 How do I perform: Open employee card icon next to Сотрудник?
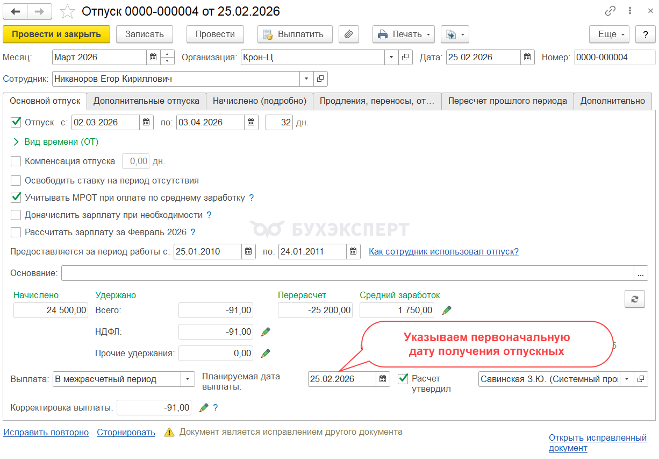[320, 79]
